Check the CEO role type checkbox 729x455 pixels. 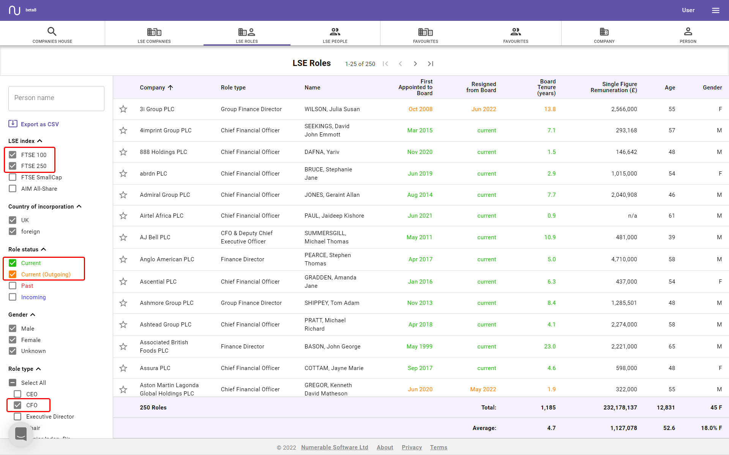17,394
